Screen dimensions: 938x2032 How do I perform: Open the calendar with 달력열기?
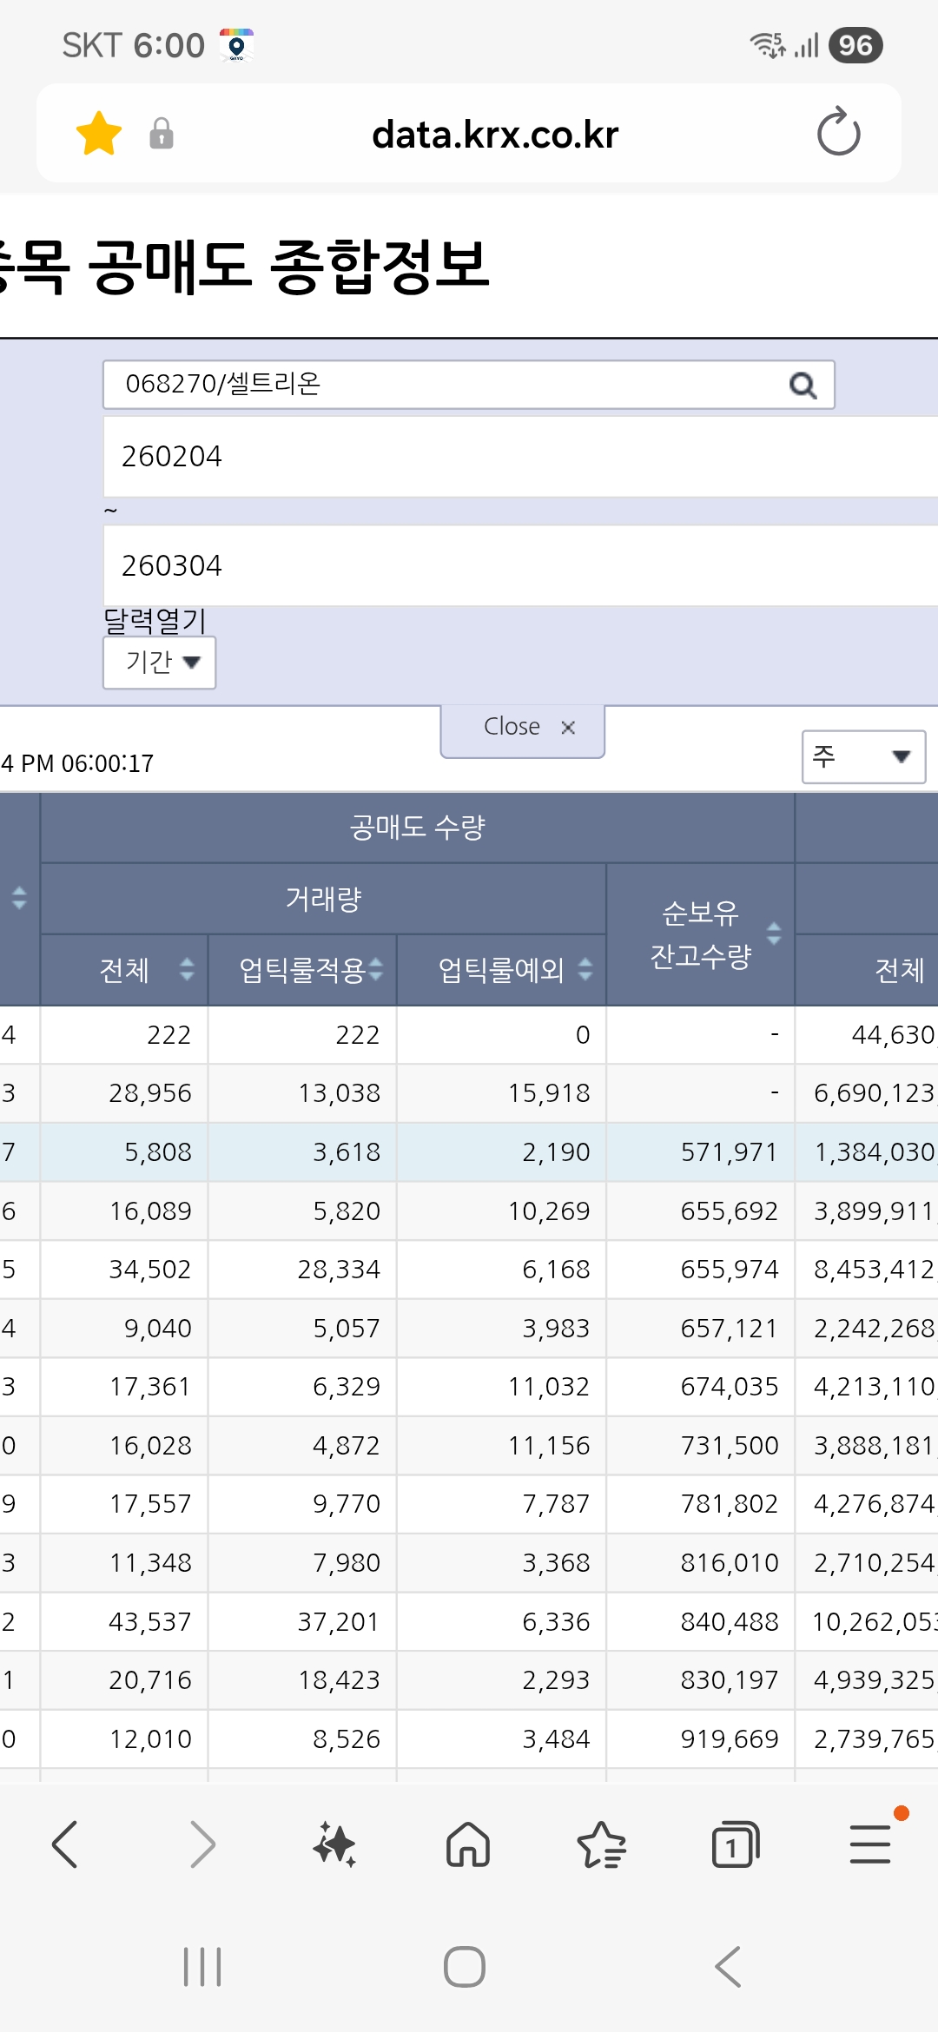click(x=155, y=621)
